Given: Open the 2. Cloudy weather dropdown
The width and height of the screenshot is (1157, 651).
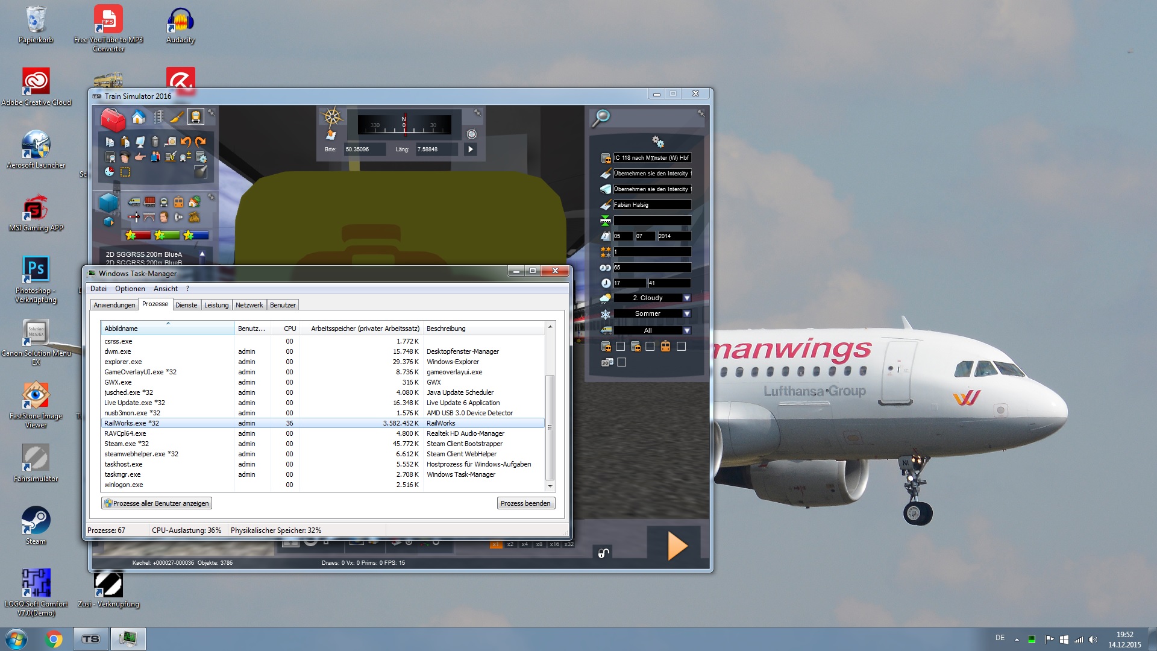Looking at the screenshot, I should [686, 298].
